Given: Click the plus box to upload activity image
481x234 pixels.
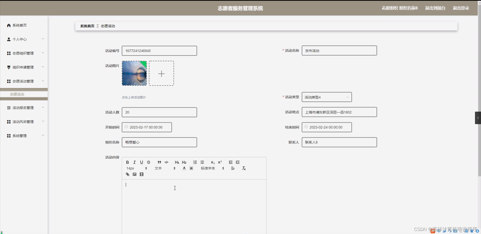Looking at the screenshot, I should (x=161, y=73).
